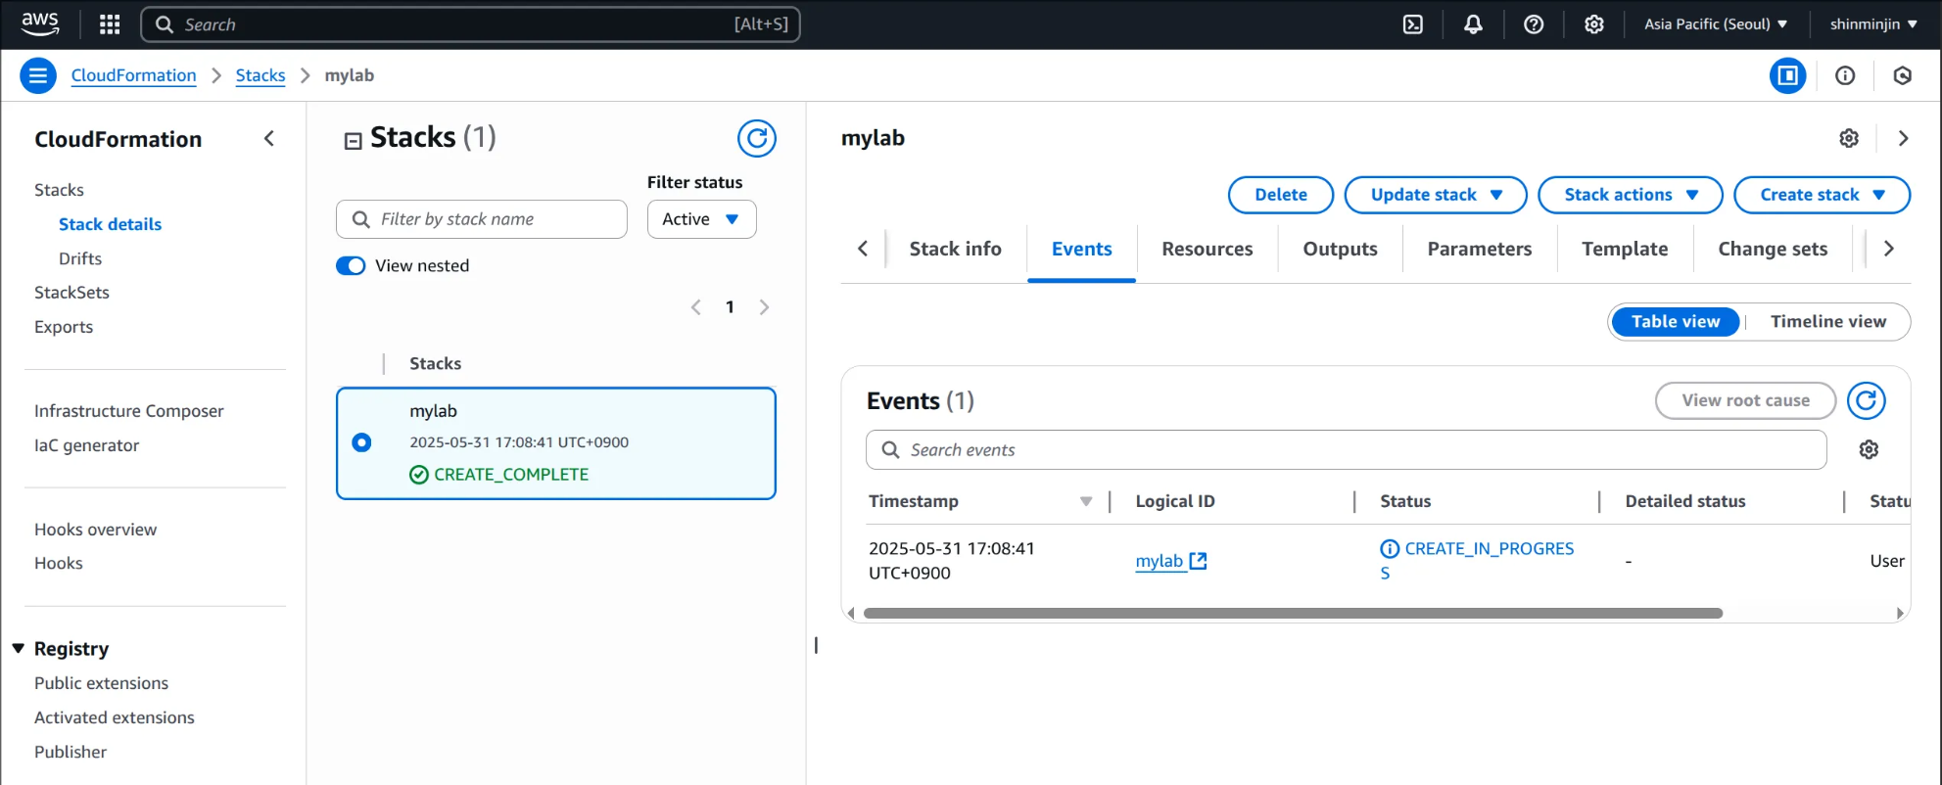The image size is (1942, 785).
Task: Open the info panel icon
Action: coord(1845,75)
